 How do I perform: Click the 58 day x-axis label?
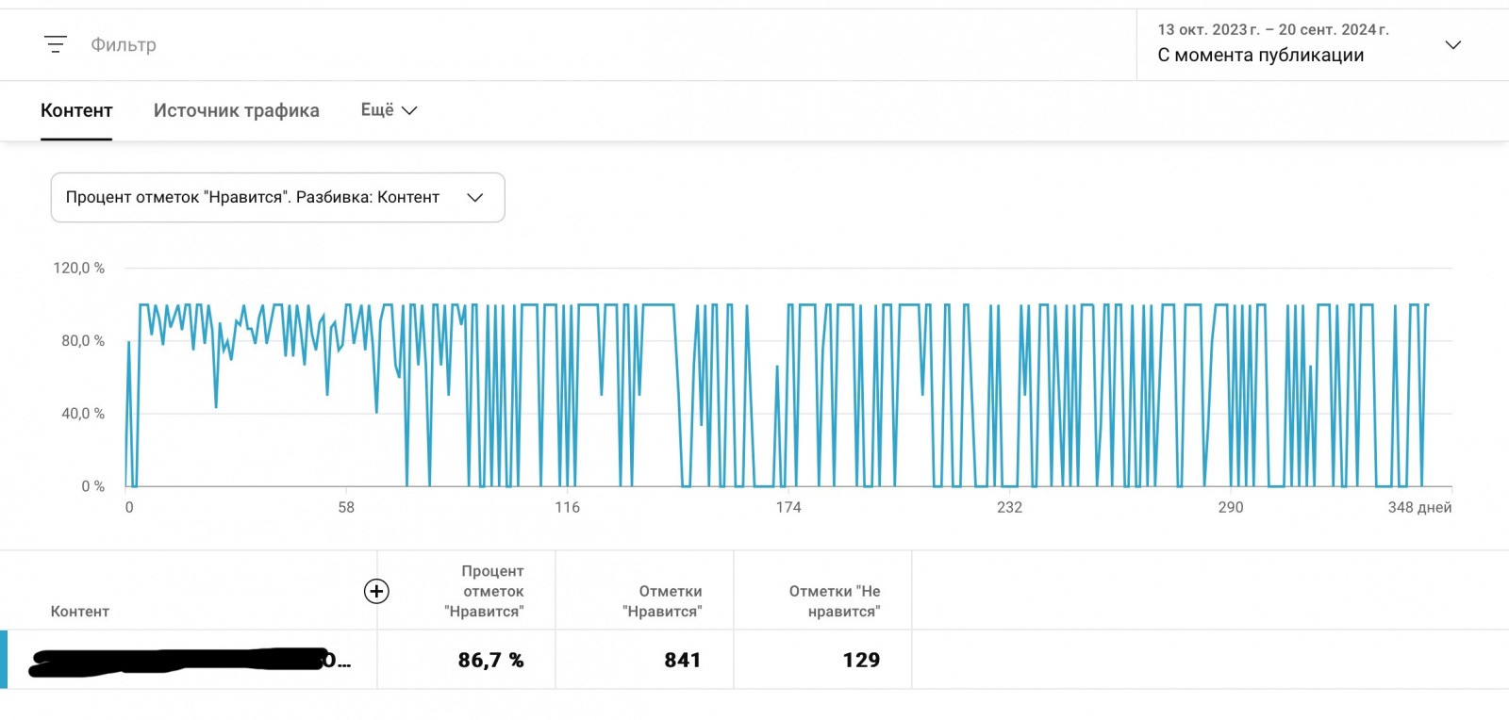coord(346,507)
